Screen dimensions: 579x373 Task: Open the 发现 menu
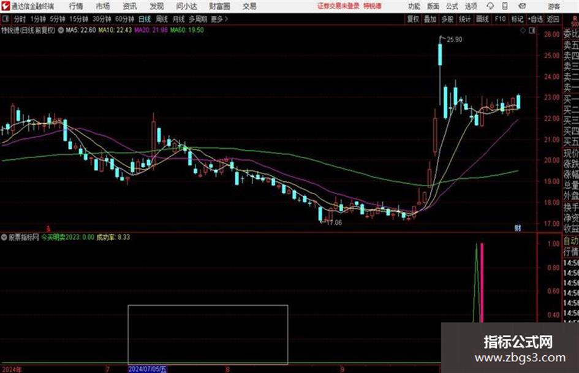pos(157,6)
